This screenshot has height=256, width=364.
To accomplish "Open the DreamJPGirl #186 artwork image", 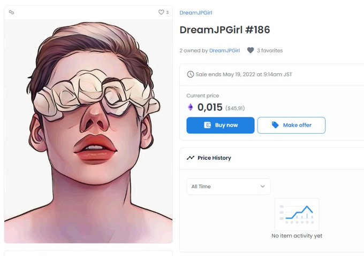I will (88, 131).
